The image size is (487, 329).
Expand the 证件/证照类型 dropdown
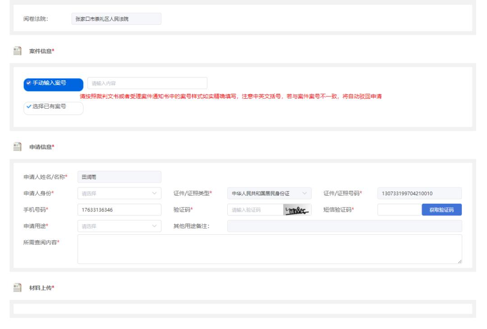[x=269, y=194]
